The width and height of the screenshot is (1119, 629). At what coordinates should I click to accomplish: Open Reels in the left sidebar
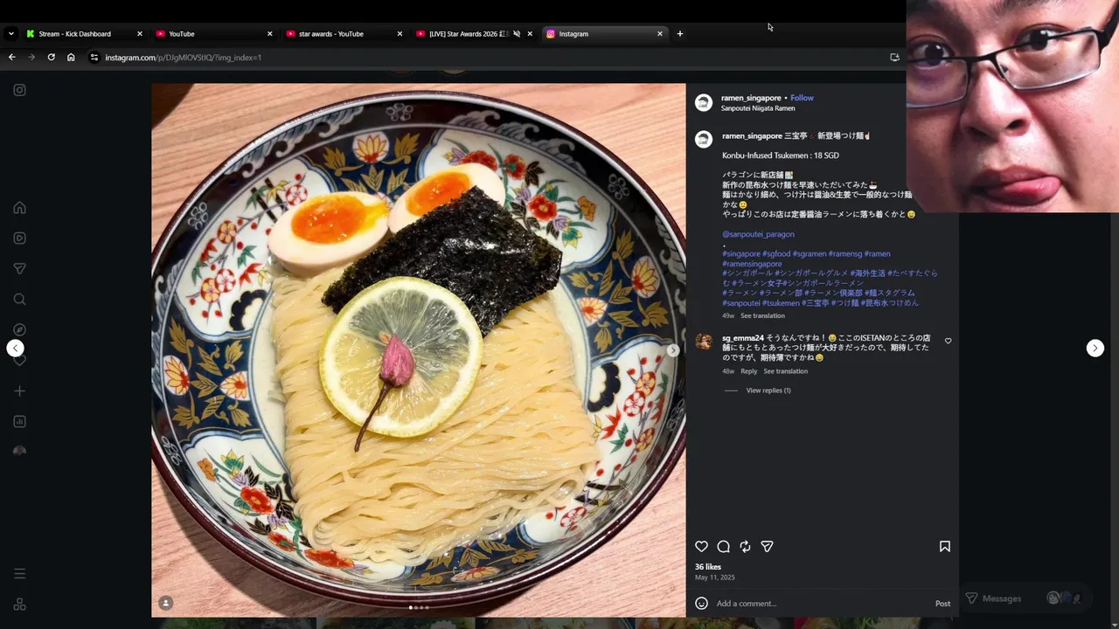click(19, 238)
